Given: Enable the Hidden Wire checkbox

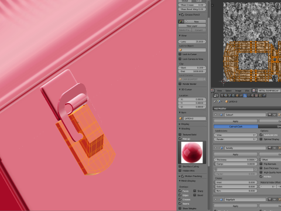Looking at the screenshot, I should (x=180, y=171).
